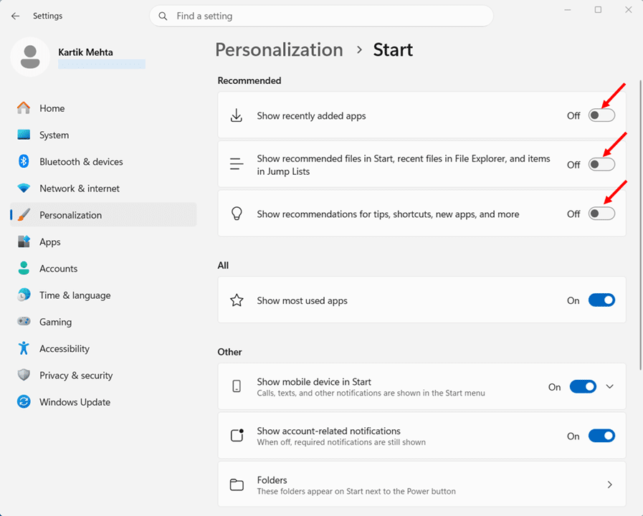Expand Show mobile device in Start options
The height and width of the screenshot is (516, 643).
610,387
